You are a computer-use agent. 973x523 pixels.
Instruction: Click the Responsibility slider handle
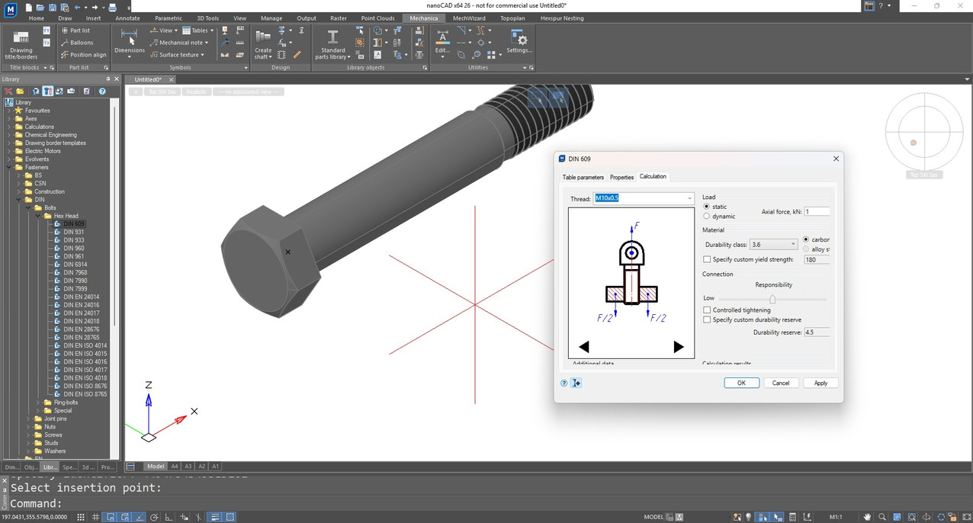point(772,299)
